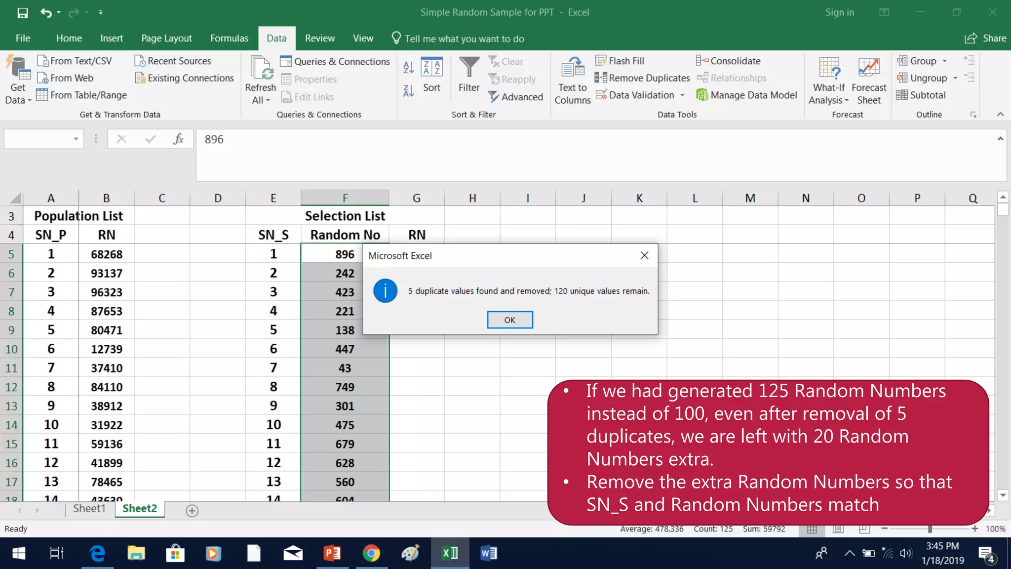Click From Table/Range
This screenshot has height=569, width=1011.
point(82,95)
